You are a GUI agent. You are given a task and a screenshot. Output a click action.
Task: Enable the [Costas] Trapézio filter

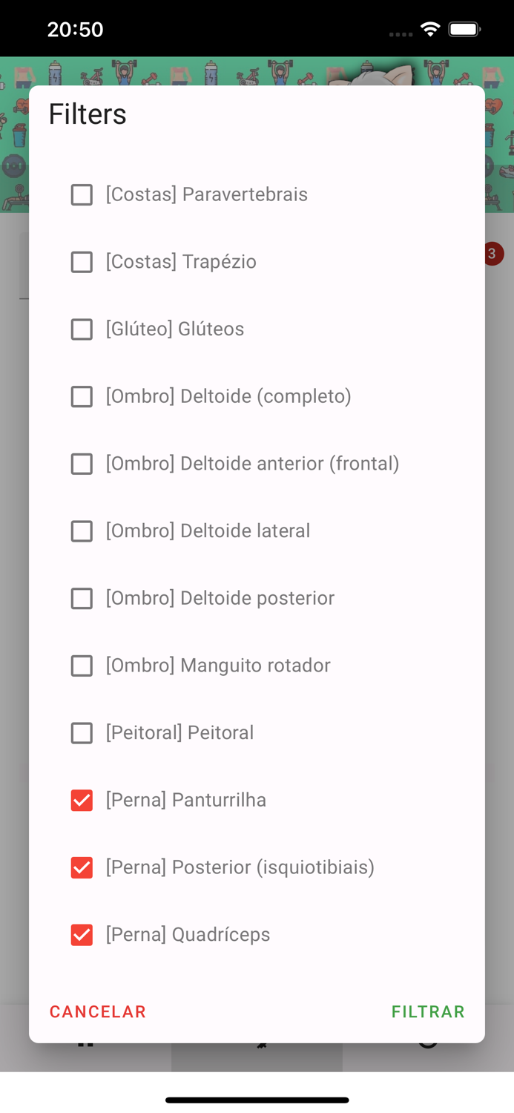82,262
